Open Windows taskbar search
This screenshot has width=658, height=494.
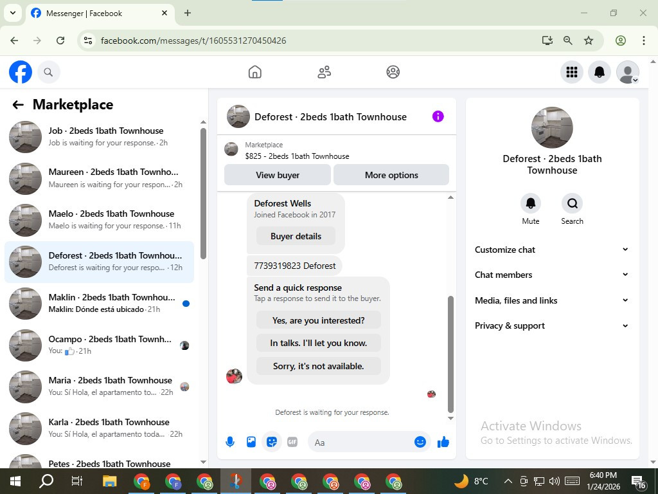coord(46,481)
